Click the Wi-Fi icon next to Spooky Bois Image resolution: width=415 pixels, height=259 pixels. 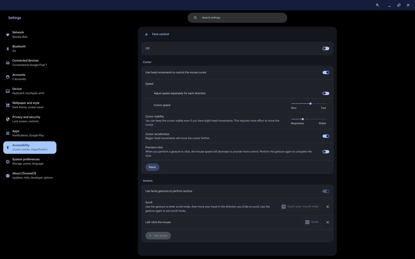click(x=8, y=35)
